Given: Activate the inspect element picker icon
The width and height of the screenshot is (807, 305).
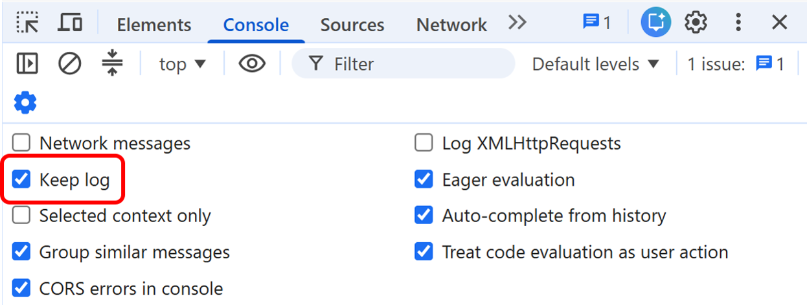Looking at the screenshot, I should [x=28, y=23].
